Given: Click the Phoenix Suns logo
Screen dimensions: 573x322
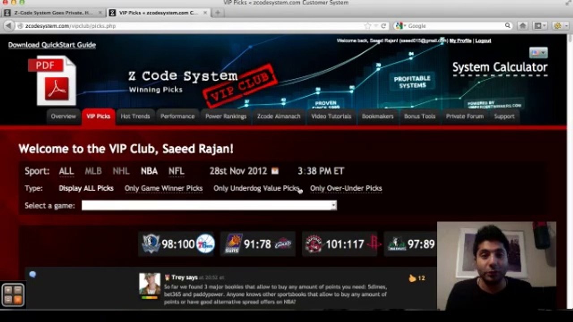Looking at the screenshot, I should pyautogui.click(x=234, y=244).
